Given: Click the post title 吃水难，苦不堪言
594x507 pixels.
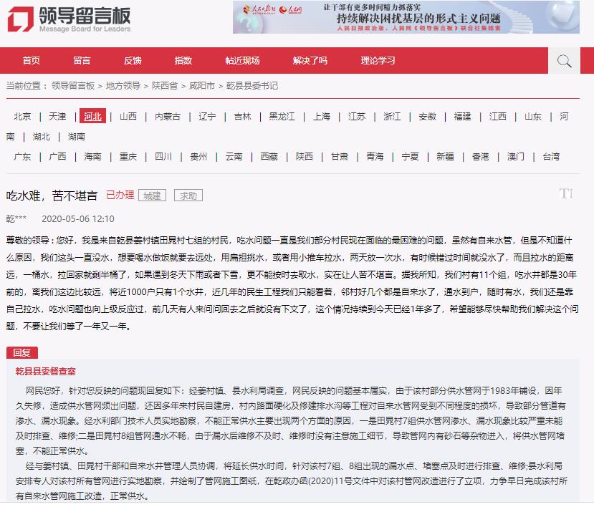Looking at the screenshot, I should (x=52, y=195).
